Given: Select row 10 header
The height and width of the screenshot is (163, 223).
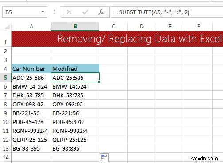Looking at the screenshot, I should pos(6,122).
